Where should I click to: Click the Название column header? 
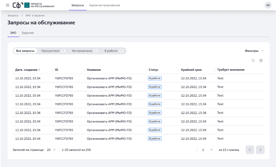pyautogui.click(x=94, y=70)
